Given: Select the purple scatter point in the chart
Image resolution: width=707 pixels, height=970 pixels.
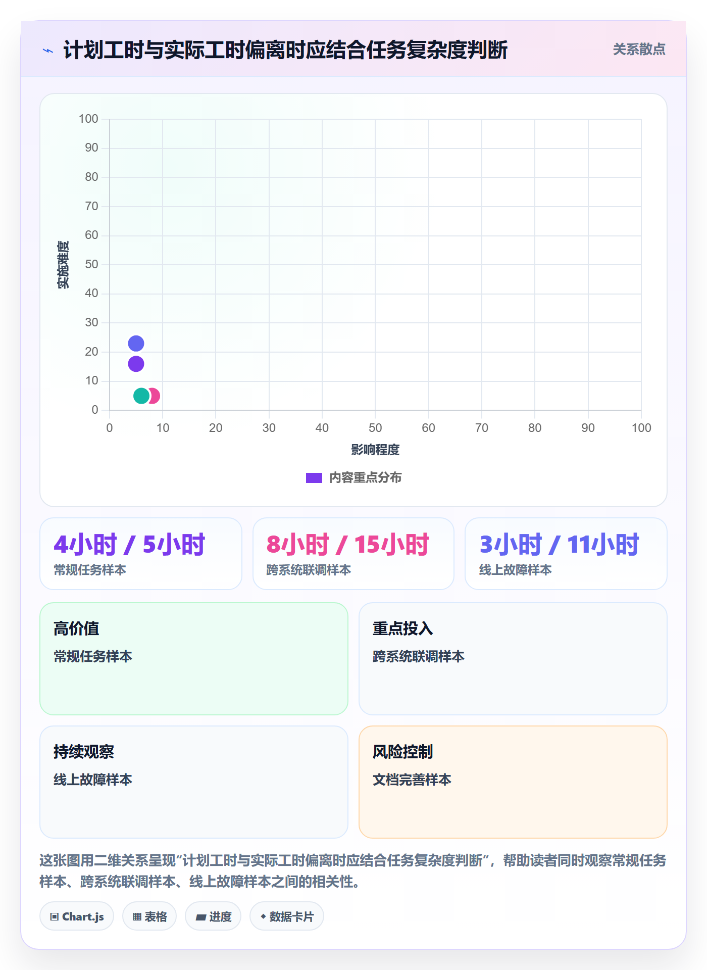Looking at the screenshot, I should click(136, 364).
